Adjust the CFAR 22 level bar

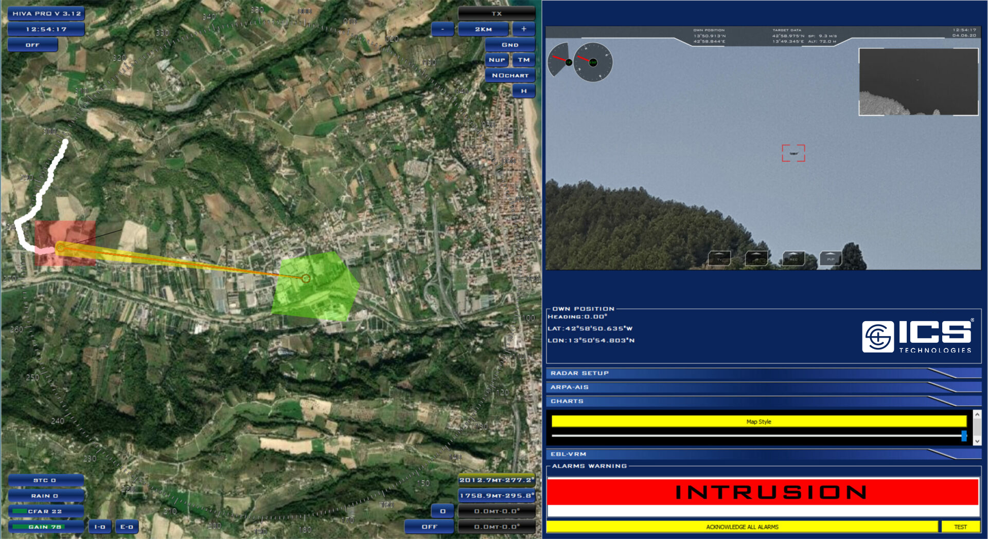pos(45,511)
